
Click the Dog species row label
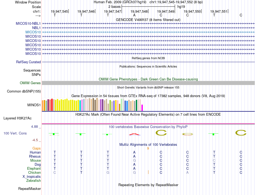38,165
